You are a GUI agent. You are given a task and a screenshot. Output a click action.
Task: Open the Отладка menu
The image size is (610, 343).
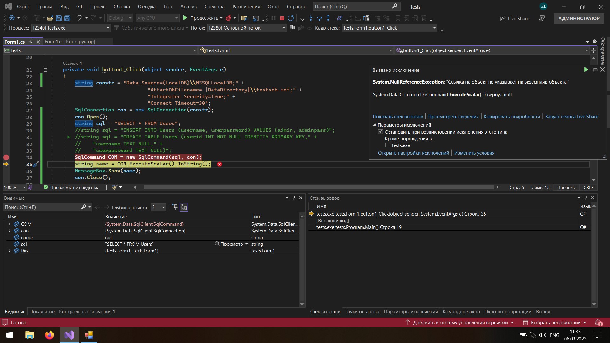pyautogui.click(x=146, y=6)
